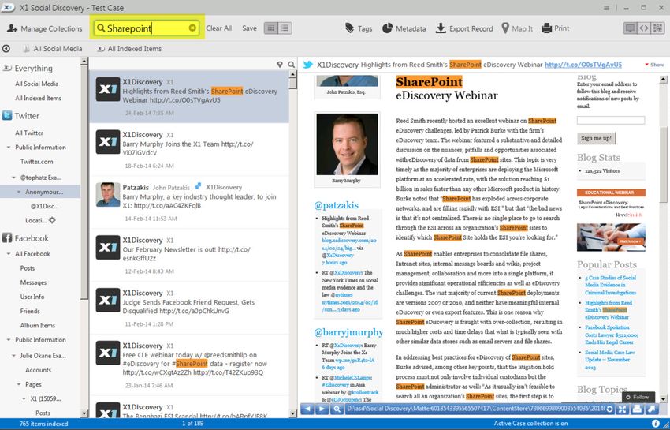Switch to list view layout
Viewport: 670px width, 430px height.
[x=285, y=28]
